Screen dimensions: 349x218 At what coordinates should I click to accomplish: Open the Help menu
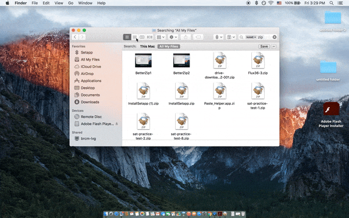(101, 3)
